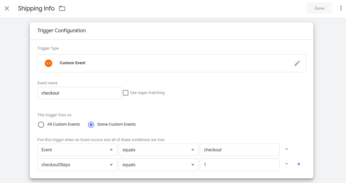346x183 pixels.
Task: Add a new condition with the plus icon
Action: [299, 164]
